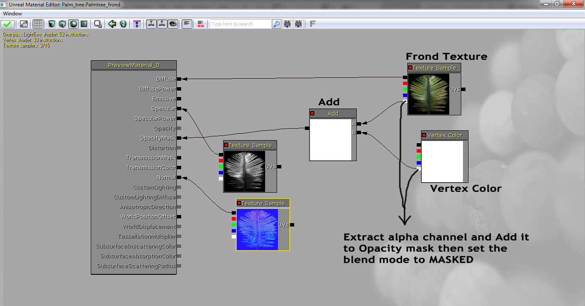Click the Specular input connector
This screenshot has width=585, height=306.
179,109
